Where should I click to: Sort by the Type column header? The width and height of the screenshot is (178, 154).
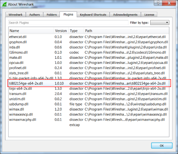tap(76, 31)
